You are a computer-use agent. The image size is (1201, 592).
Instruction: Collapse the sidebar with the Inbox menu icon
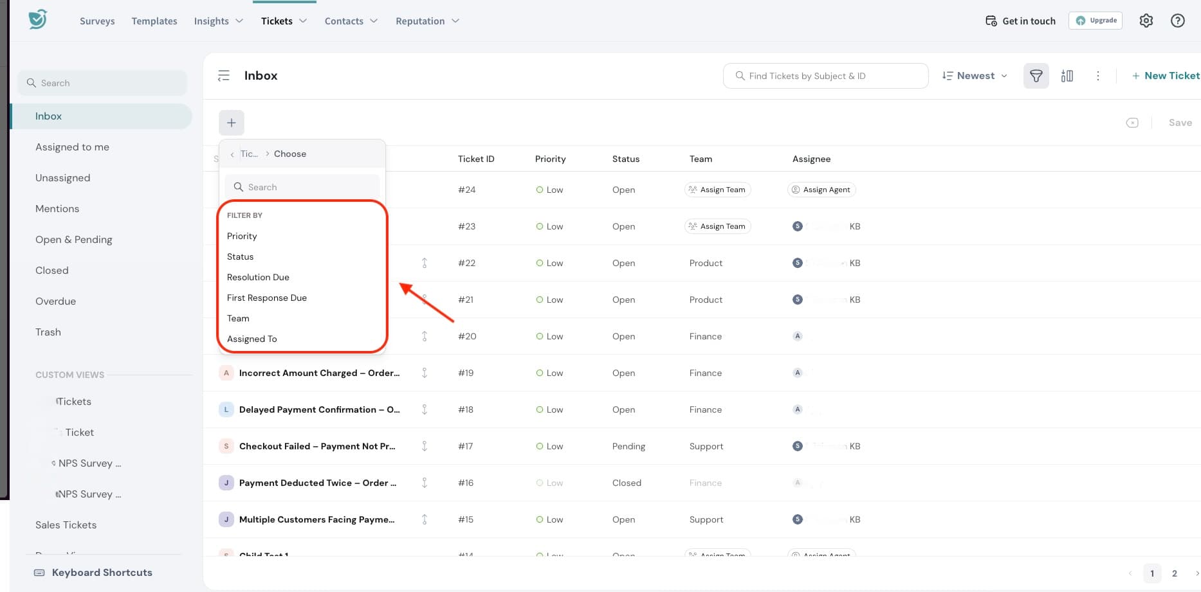[x=224, y=76]
